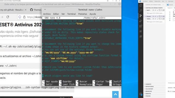
Task: Click tdam commit message input box
Action: (155, 22)
